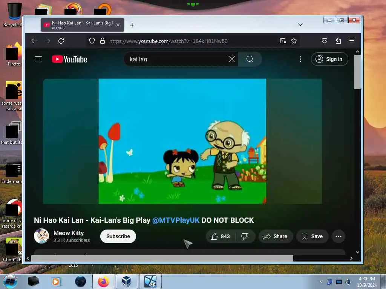Screen dimensions: 386x289
Task: Open the media player taskbar icon
Action: click(x=56, y=281)
